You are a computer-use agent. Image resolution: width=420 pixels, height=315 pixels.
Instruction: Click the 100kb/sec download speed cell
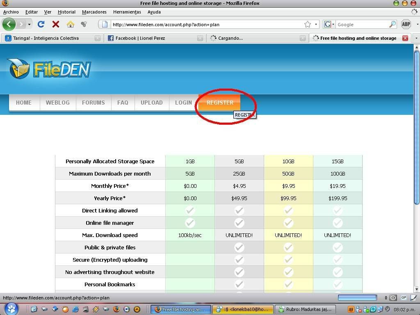click(190, 235)
